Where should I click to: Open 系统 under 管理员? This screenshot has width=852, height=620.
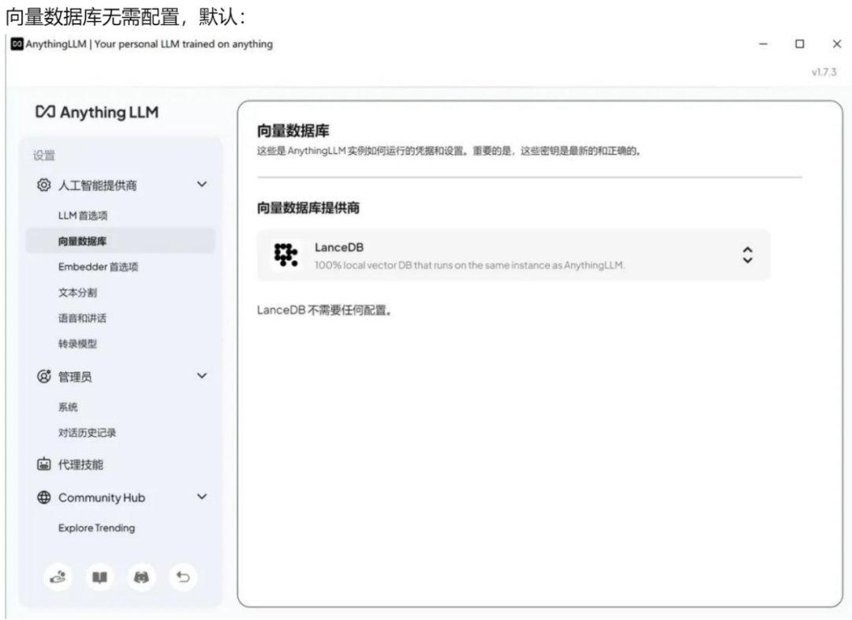(x=68, y=407)
